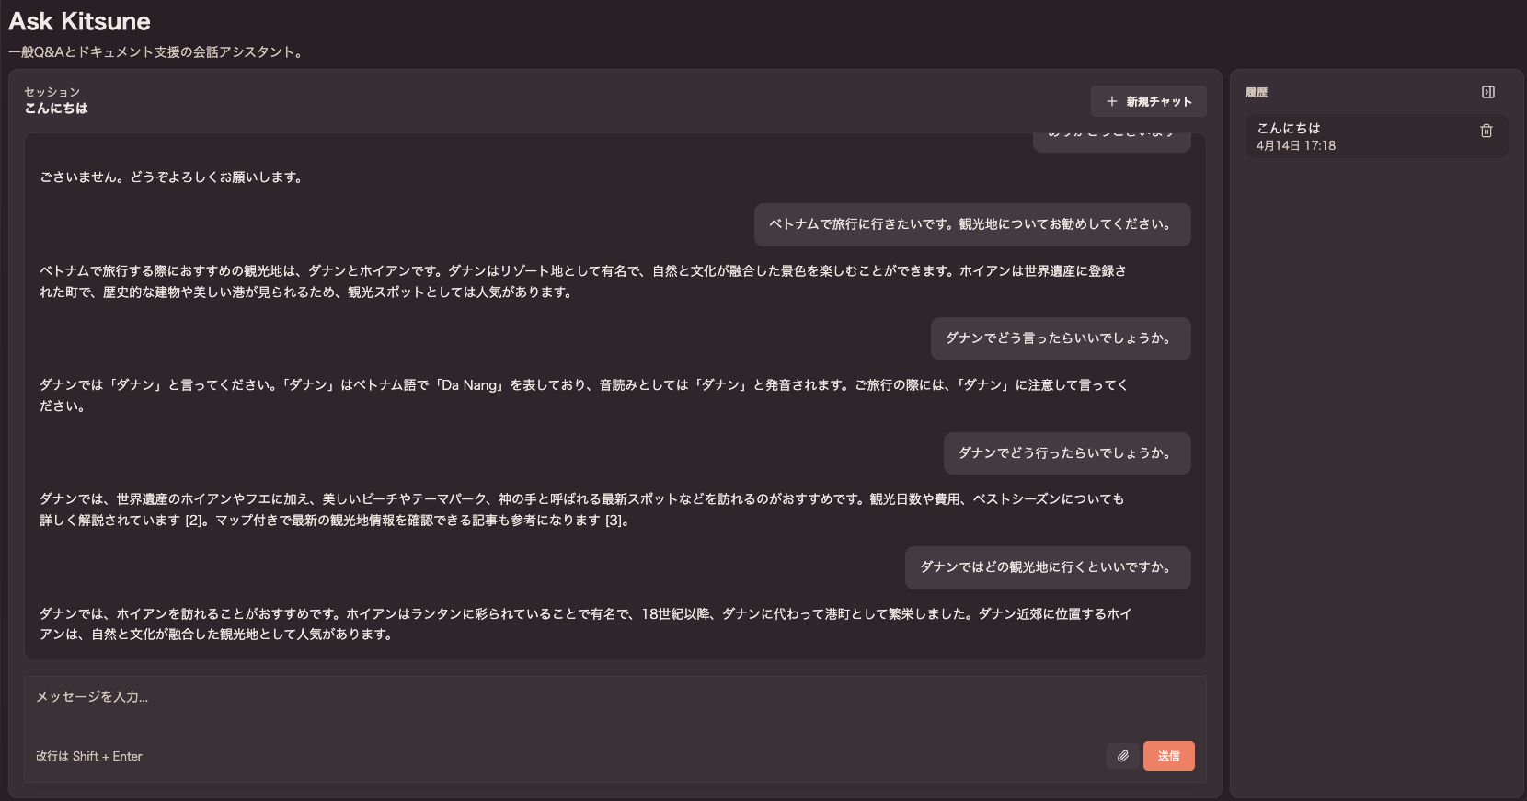This screenshot has height=801, width=1527.
Task: Start a new chat with 新規チャット
Action: click(1148, 101)
